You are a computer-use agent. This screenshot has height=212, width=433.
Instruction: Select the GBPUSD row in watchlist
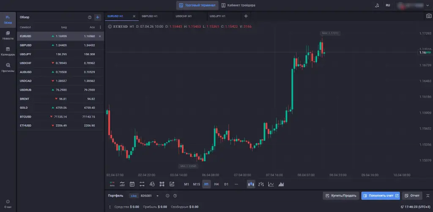[x=60, y=45]
